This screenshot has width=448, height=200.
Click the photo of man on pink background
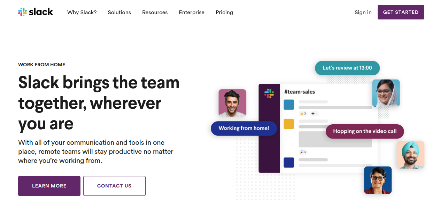pyautogui.click(x=232, y=102)
